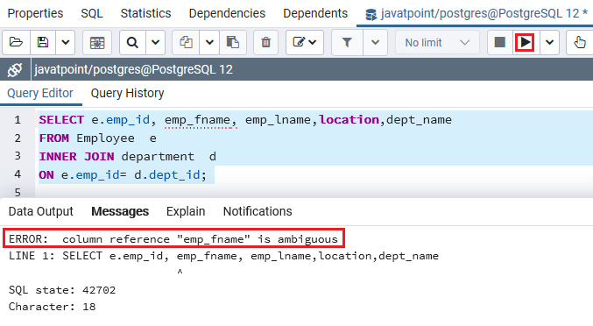This screenshot has height=326, width=593.
Task: Click the underlined emp_fname in the editor
Action: (197, 120)
